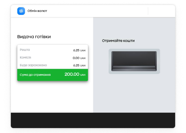Click the Комісія amount 0.00 UAH
This screenshot has height=133, width=186.
point(79,58)
